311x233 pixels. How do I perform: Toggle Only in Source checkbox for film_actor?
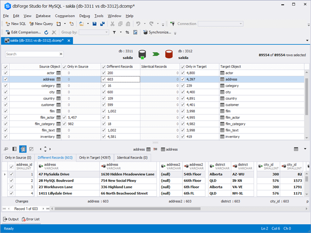click(65, 117)
